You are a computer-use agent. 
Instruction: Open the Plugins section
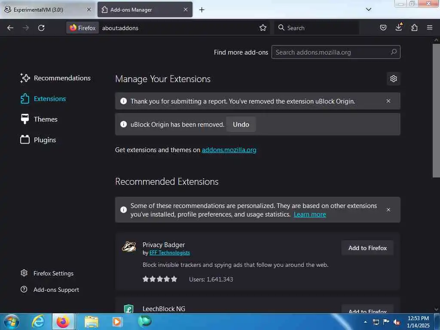38,140
